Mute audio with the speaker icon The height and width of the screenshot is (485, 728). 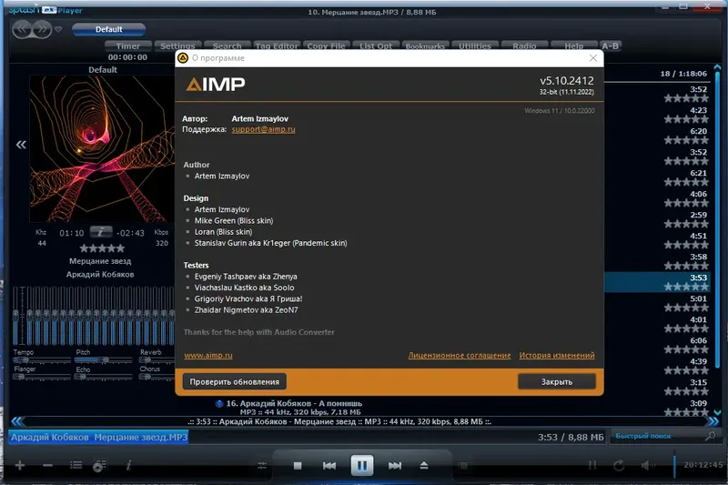pos(646,465)
